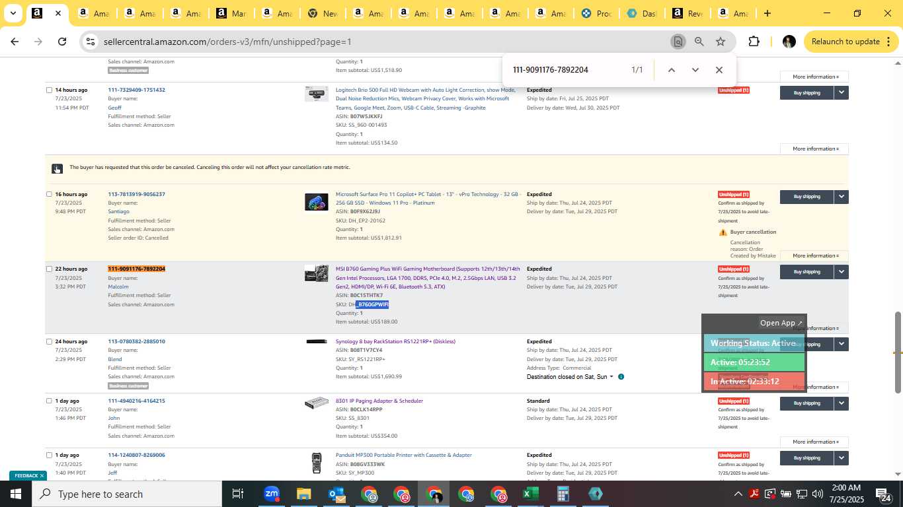Open Task View on the taskbar
The width and height of the screenshot is (903, 507).
click(238, 494)
